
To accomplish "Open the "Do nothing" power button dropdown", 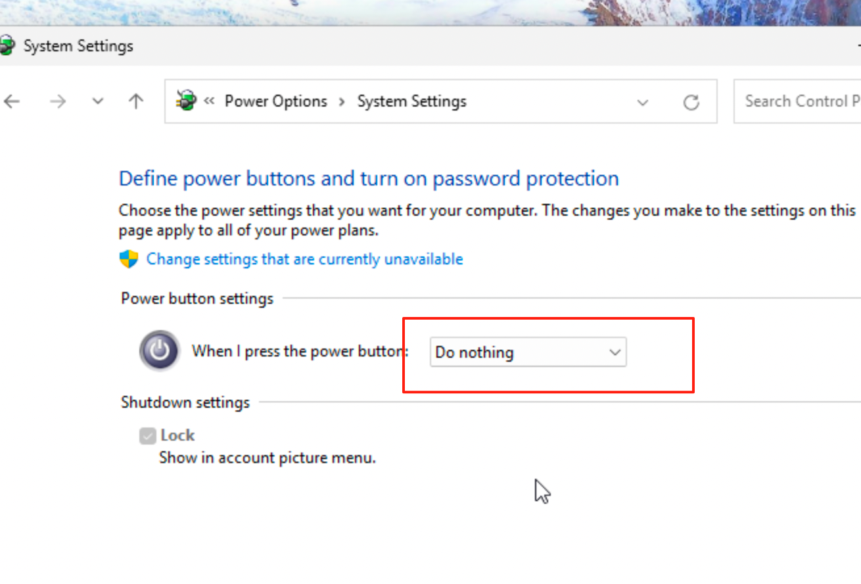I will pyautogui.click(x=528, y=353).
